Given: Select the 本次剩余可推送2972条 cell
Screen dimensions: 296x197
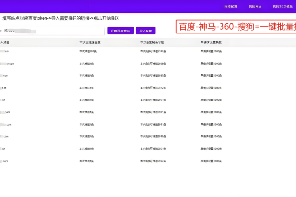Looking at the screenshot, I should coord(153,88).
